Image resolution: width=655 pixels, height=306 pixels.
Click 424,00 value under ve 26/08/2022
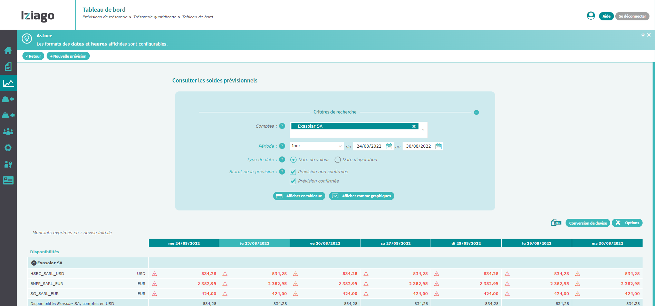350,294
